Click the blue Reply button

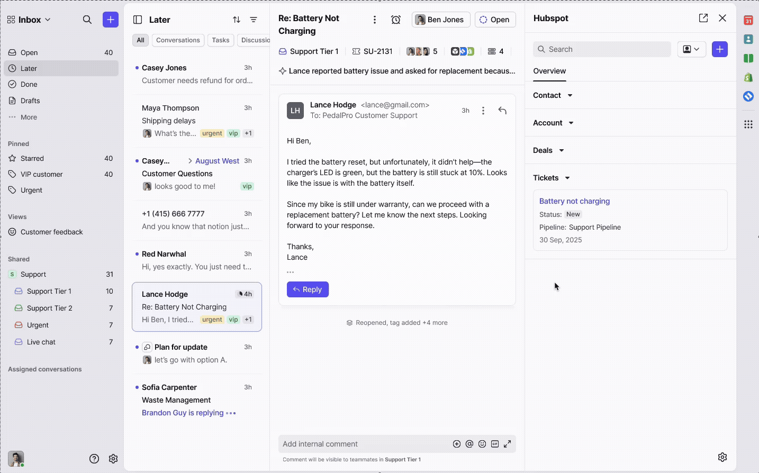308,289
